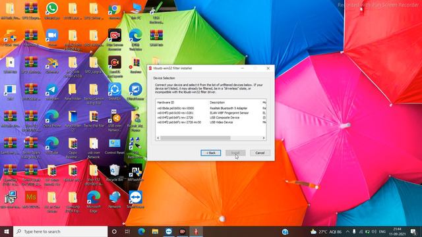Select the Recycle Bin icon

pos(115,172)
